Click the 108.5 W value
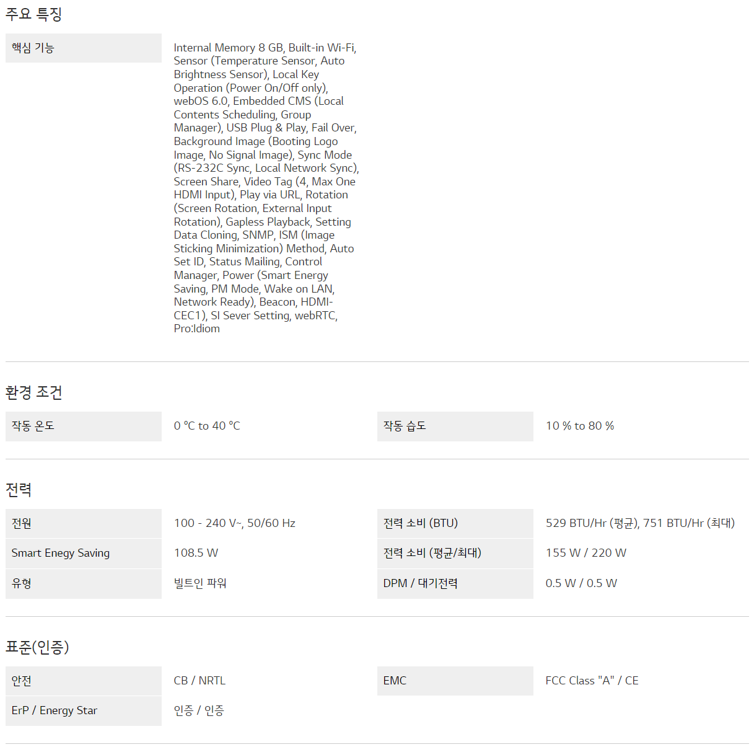The height and width of the screenshot is (747, 754). click(x=196, y=553)
